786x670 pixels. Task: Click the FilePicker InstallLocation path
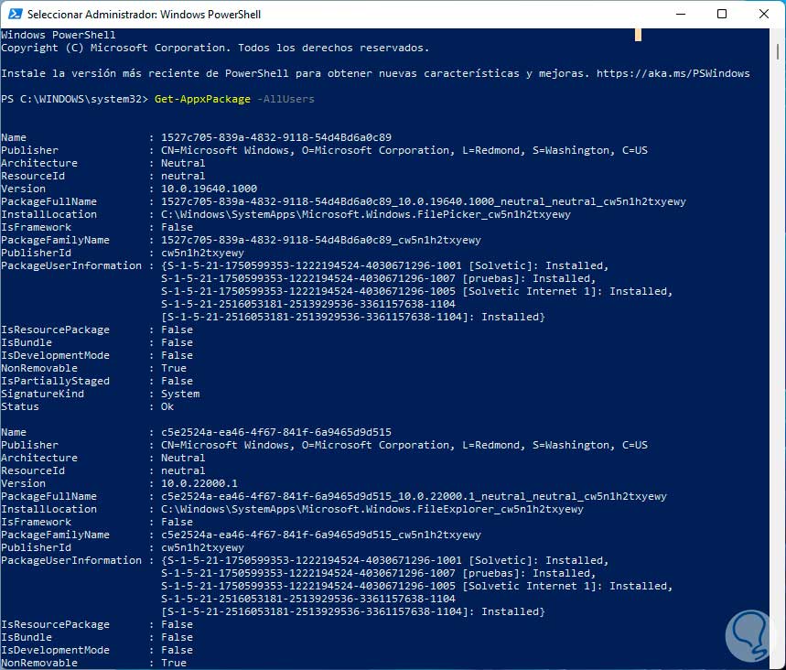(x=365, y=214)
